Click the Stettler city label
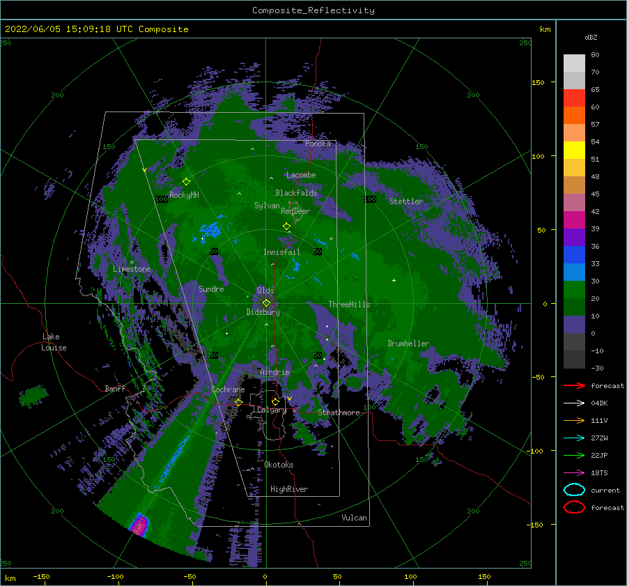Image resolution: width=627 pixels, height=586 pixels. coord(406,201)
